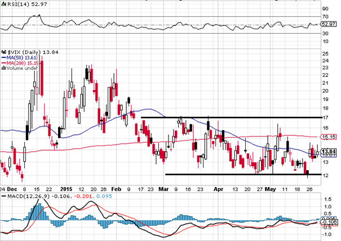Image resolution: width=341 pixels, height=241 pixels.
Task: Click the MACD(12,26,9) indicator label
Action: point(29,197)
